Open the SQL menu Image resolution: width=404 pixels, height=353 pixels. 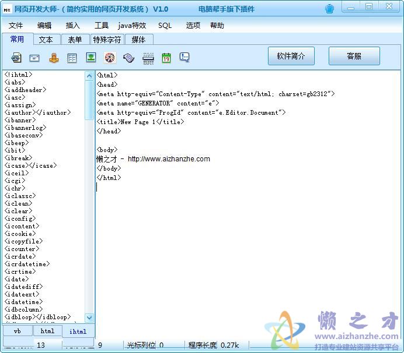coord(165,25)
